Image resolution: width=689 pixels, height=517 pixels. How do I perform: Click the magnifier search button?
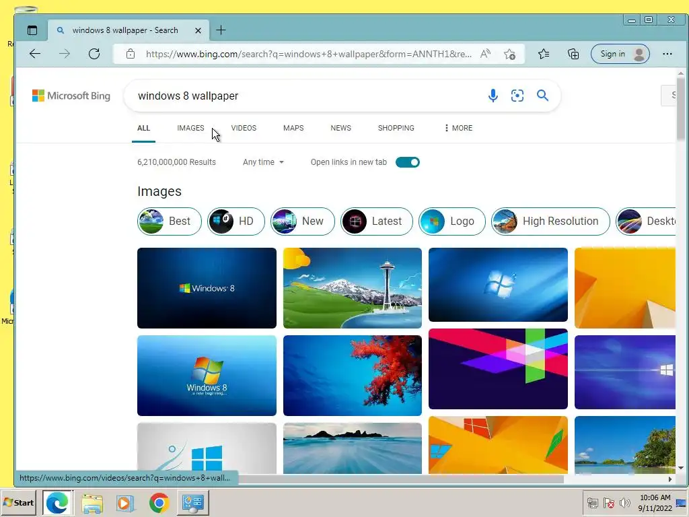pyautogui.click(x=543, y=96)
